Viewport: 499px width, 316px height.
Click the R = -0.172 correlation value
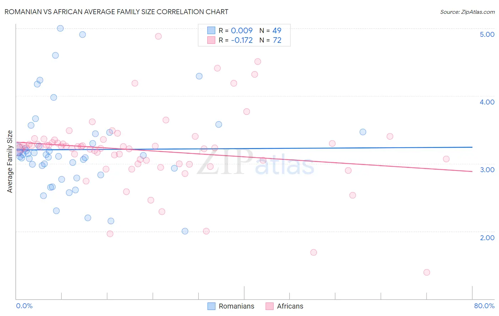[x=236, y=40]
